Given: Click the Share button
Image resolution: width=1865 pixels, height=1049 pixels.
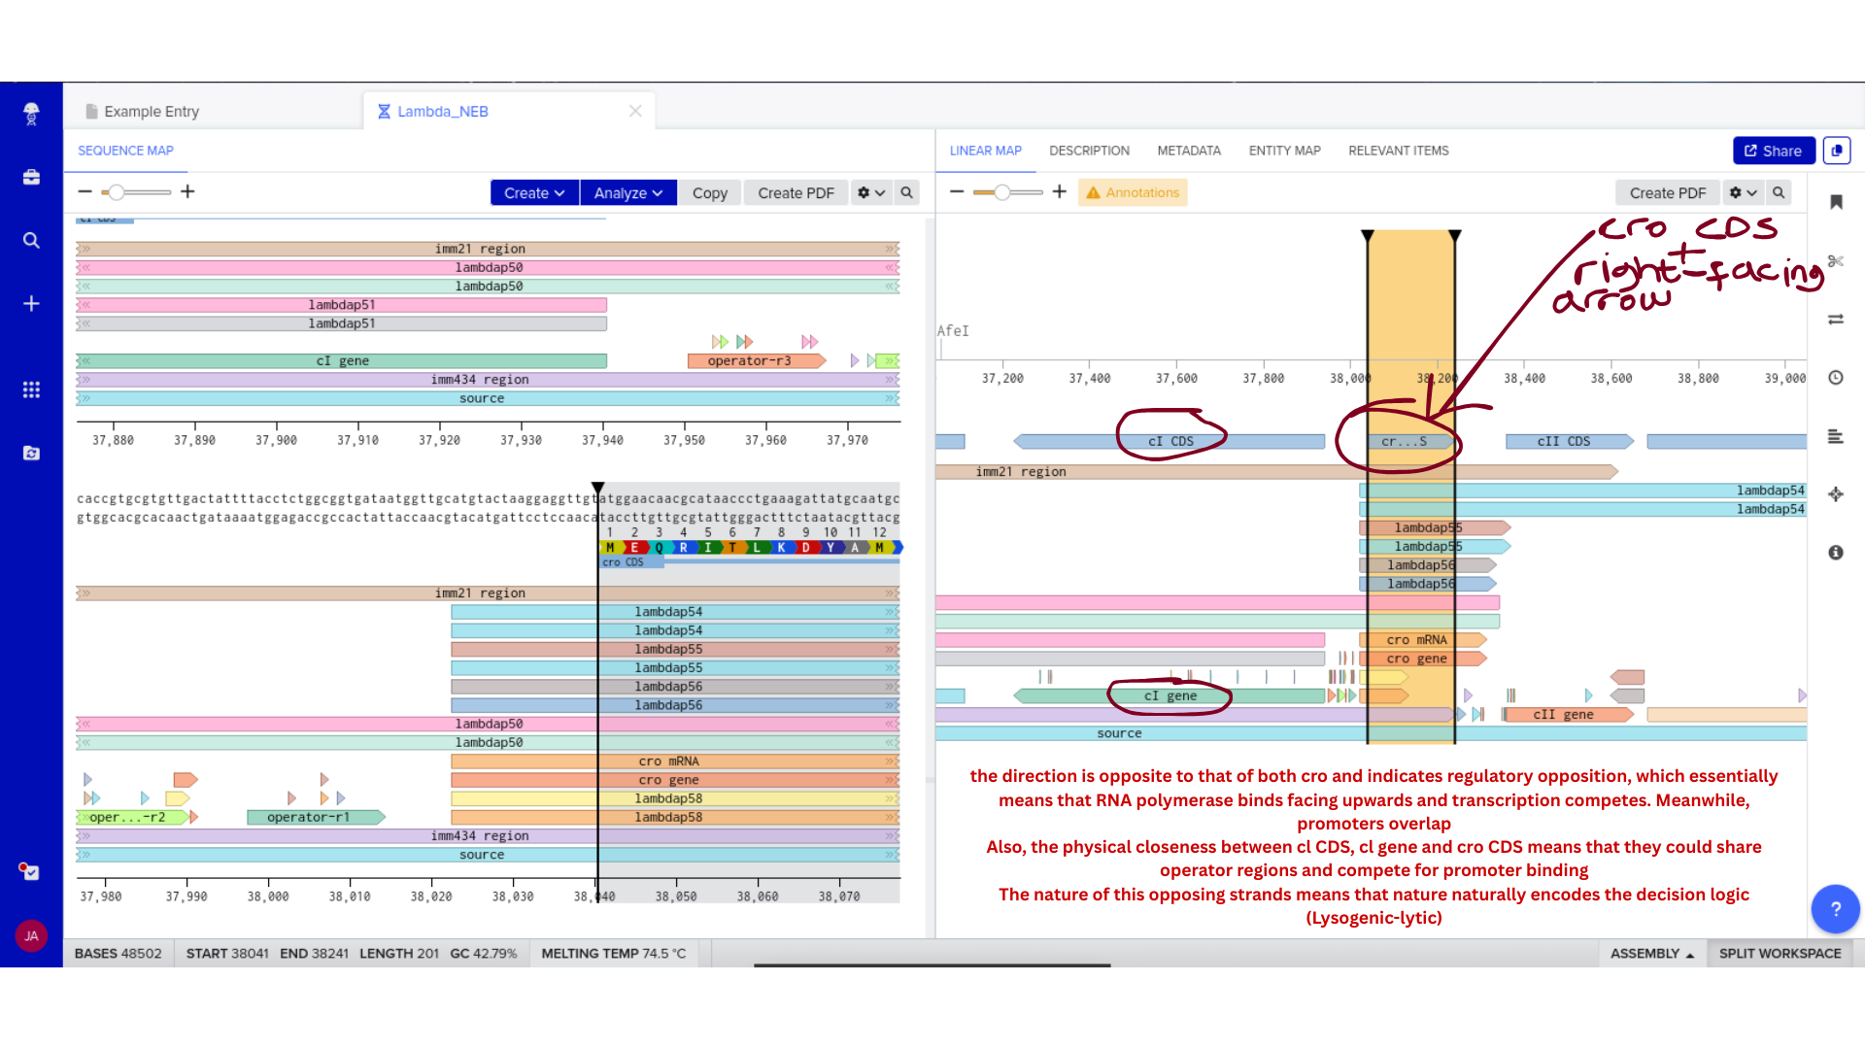Looking at the screenshot, I should pyautogui.click(x=1774, y=151).
